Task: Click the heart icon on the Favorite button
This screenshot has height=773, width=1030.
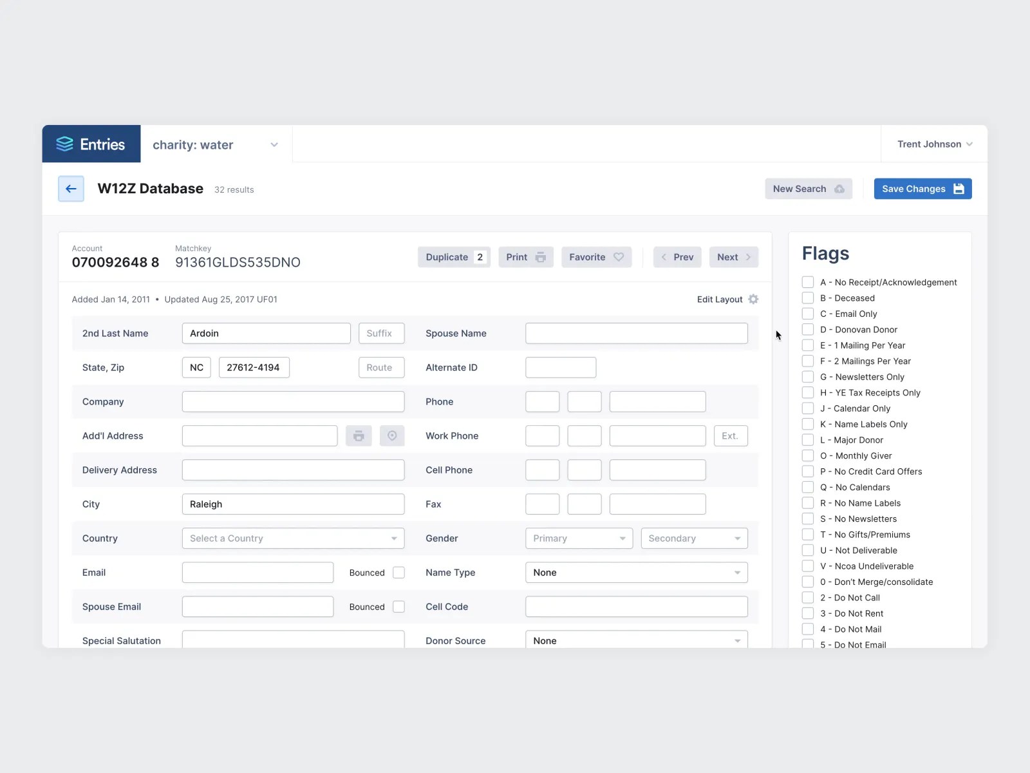Action: pyautogui.click(x=618, y=257)
